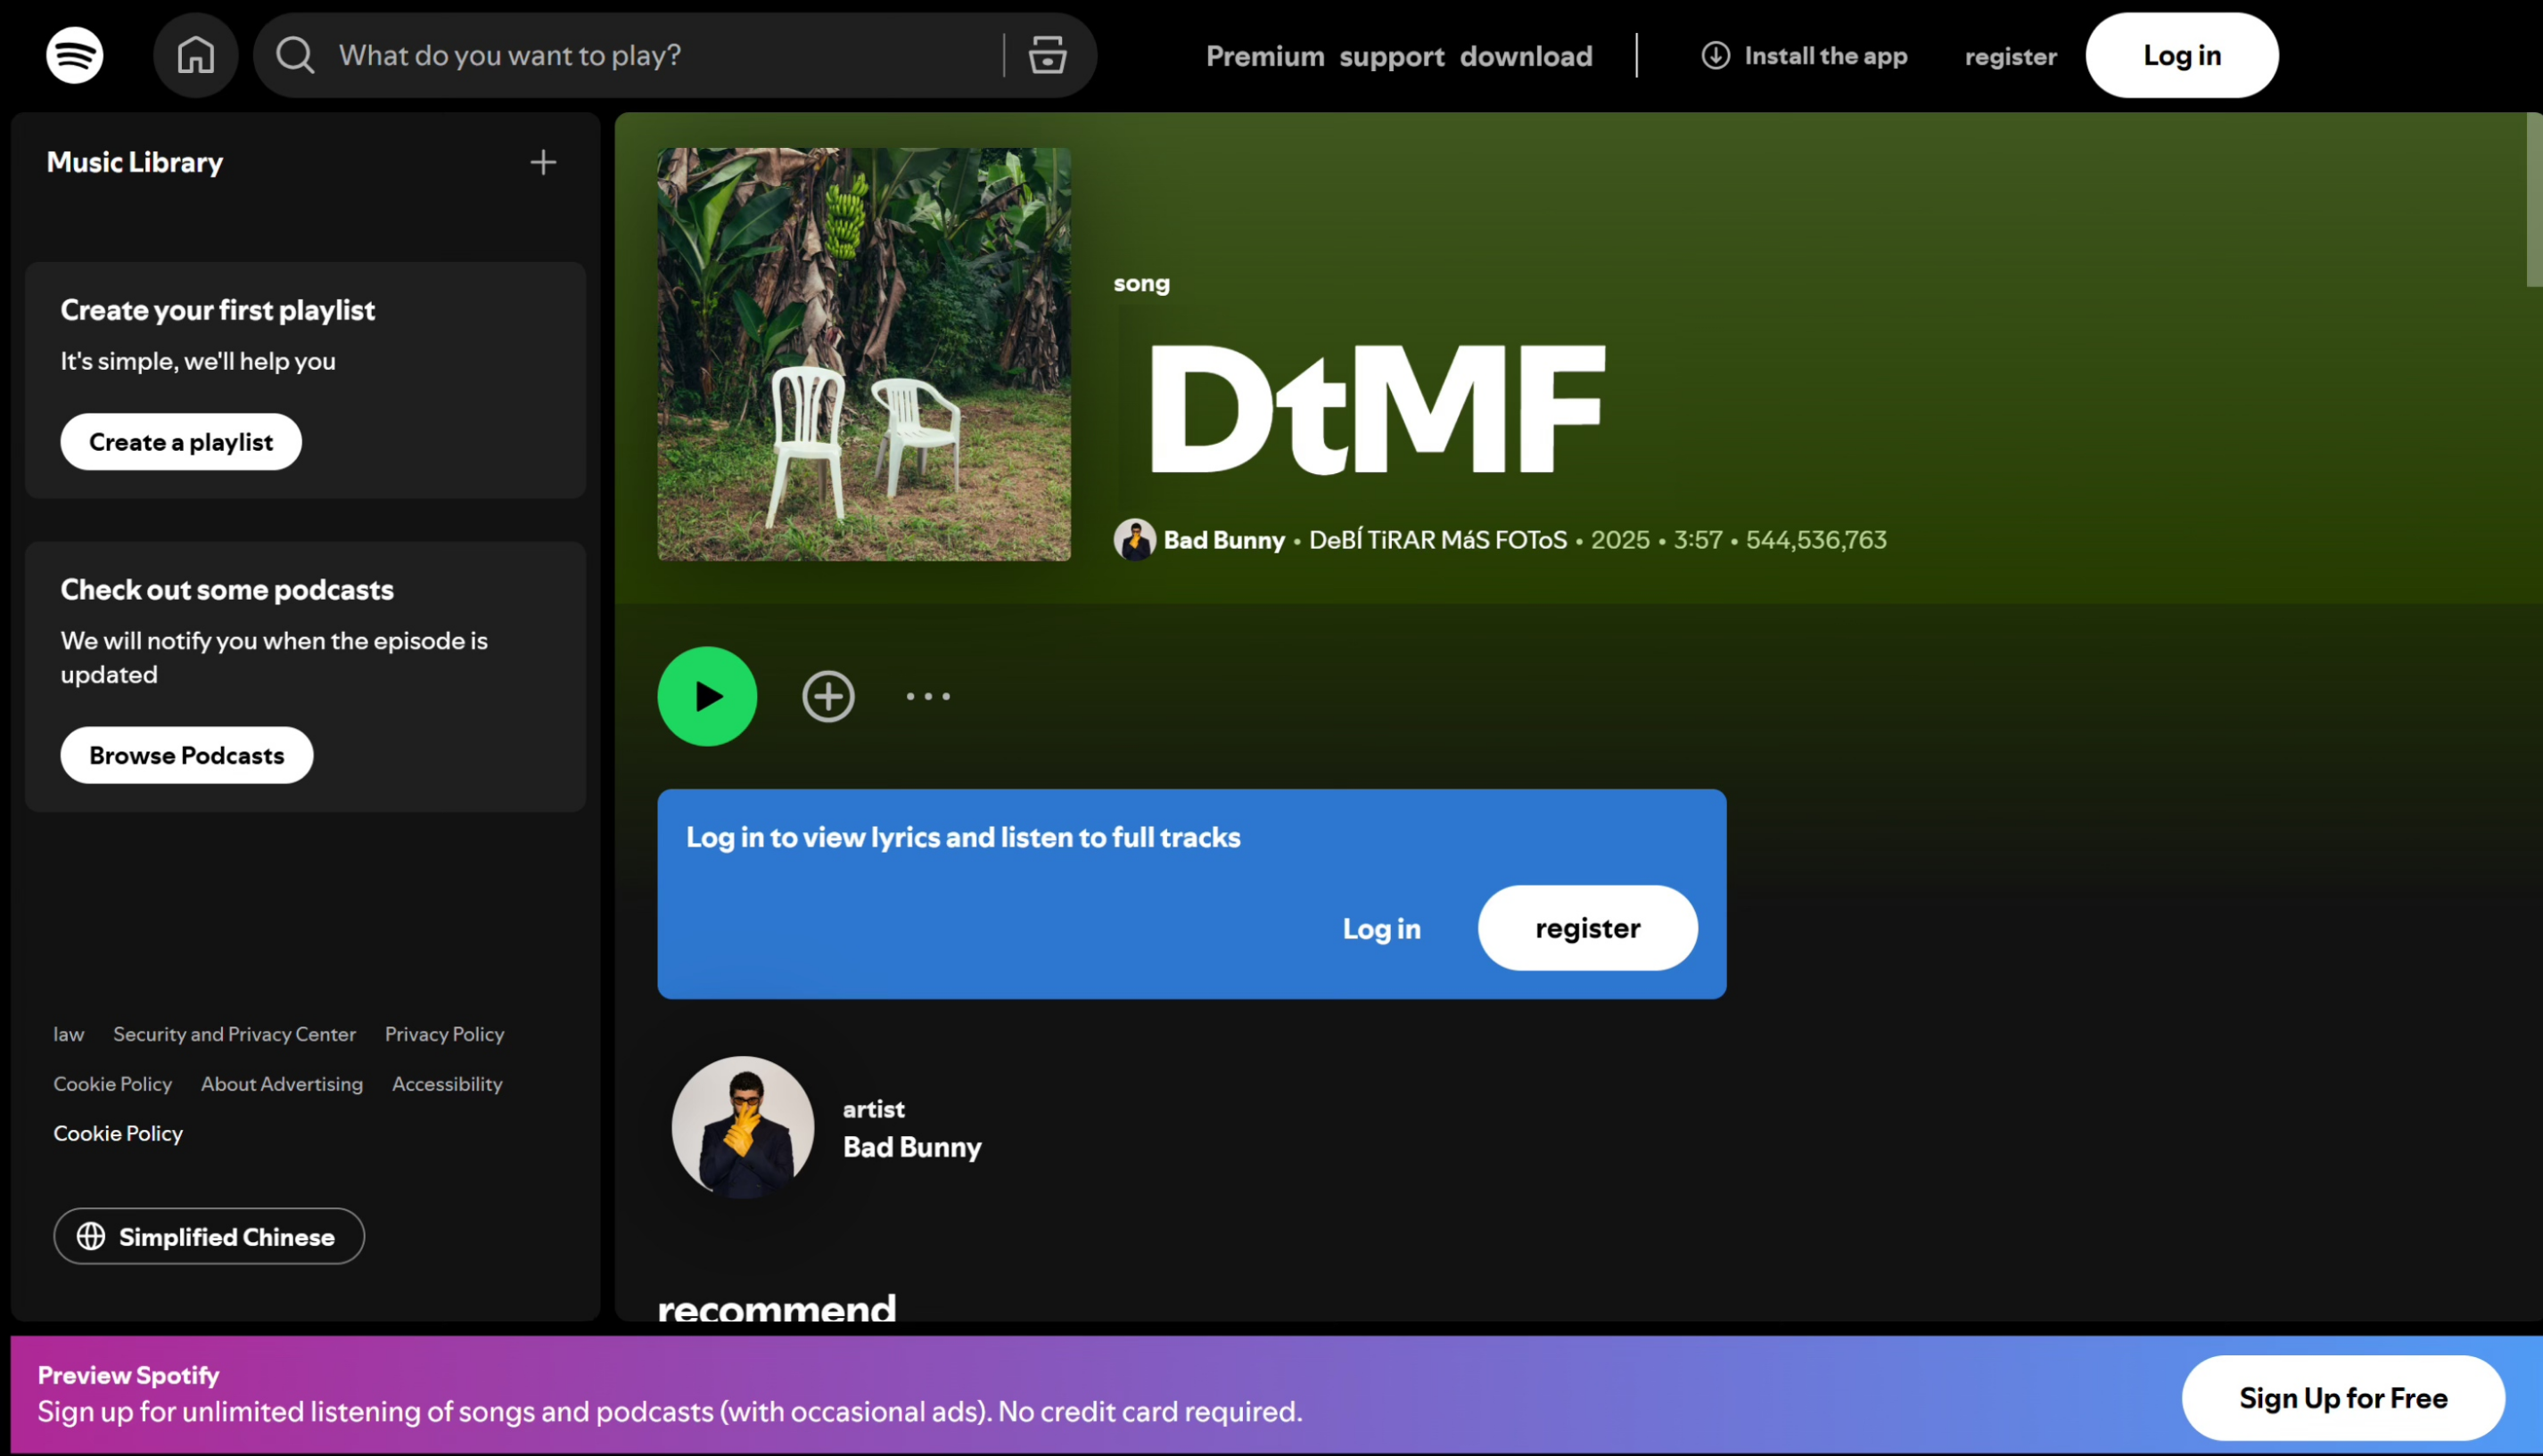
Task: Click the Browse Podcasts button
Action: pyautogui.click(x=186, y=755)
